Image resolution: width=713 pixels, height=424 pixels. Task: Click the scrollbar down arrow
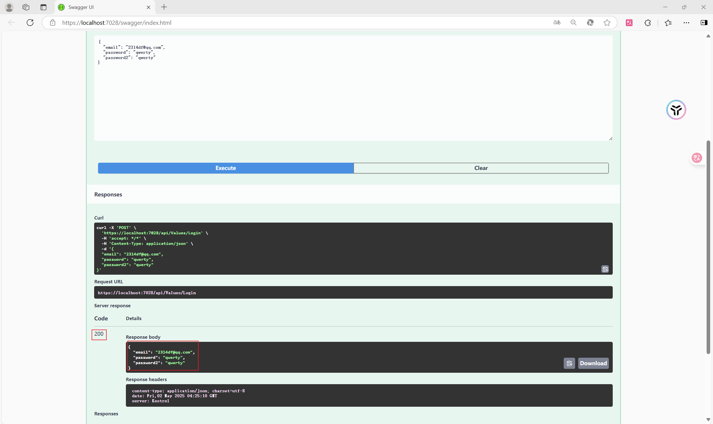pos(708,420)
